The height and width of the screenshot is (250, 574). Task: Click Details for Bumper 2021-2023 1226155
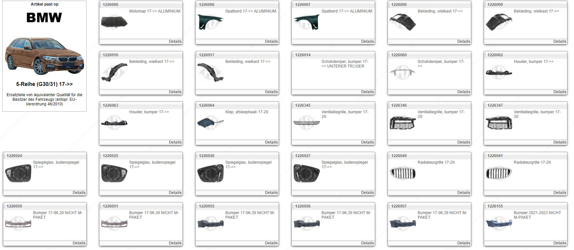560,243
